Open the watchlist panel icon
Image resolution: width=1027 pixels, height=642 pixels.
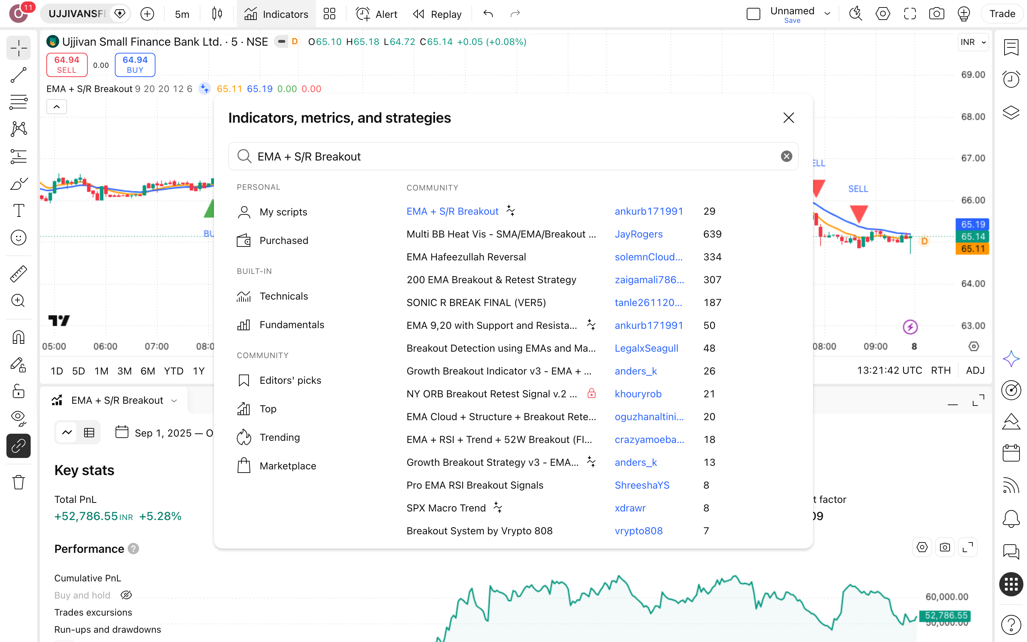(1011, 47)
